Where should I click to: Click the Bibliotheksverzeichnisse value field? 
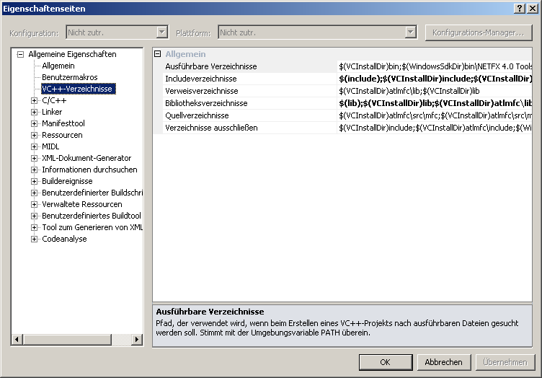click(x=435, y=103)
